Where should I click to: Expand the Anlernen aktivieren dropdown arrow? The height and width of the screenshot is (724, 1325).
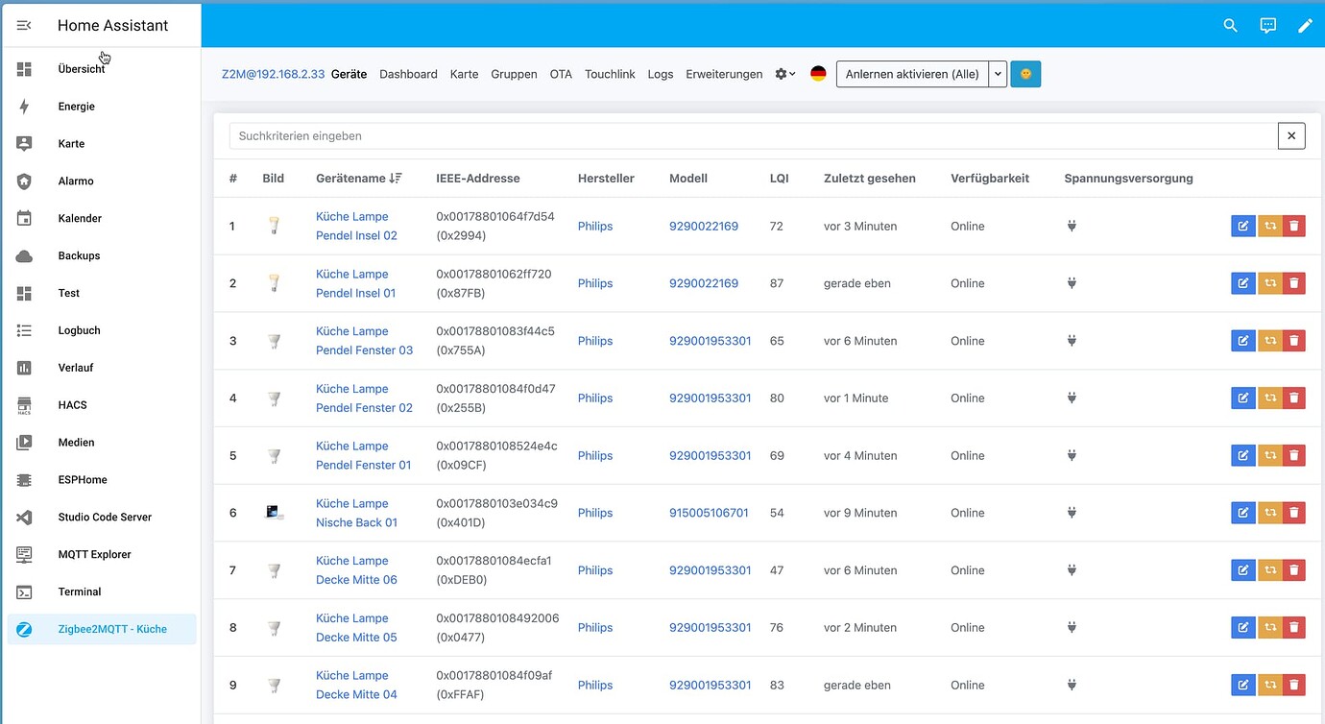pos(998,74)
